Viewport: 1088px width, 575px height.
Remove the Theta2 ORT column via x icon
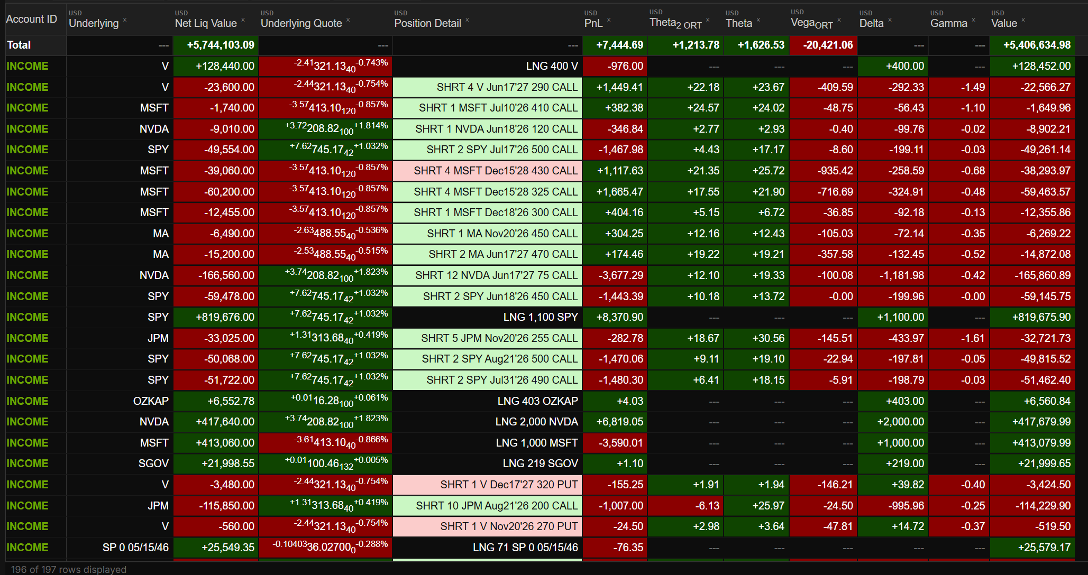708,20
